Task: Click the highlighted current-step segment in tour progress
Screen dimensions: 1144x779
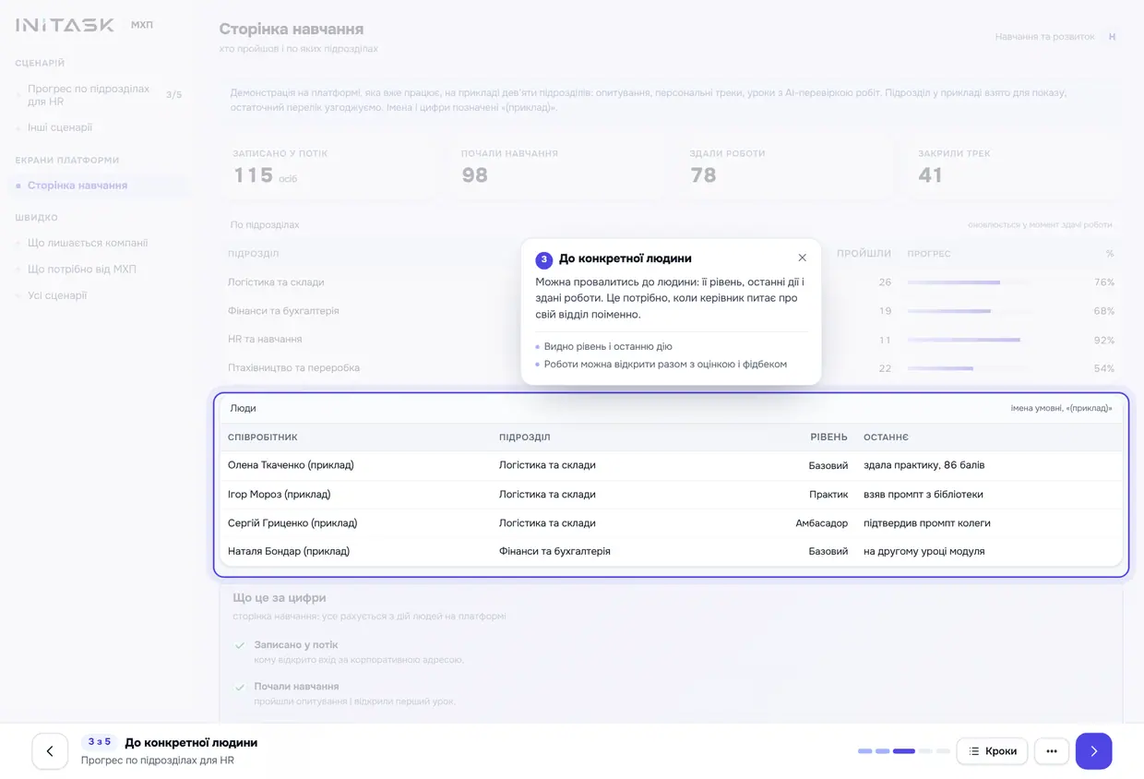Action: [903, 751]
